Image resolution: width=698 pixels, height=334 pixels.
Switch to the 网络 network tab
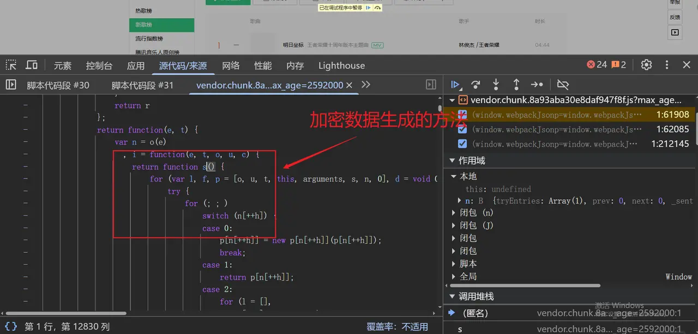pos(231,65)
